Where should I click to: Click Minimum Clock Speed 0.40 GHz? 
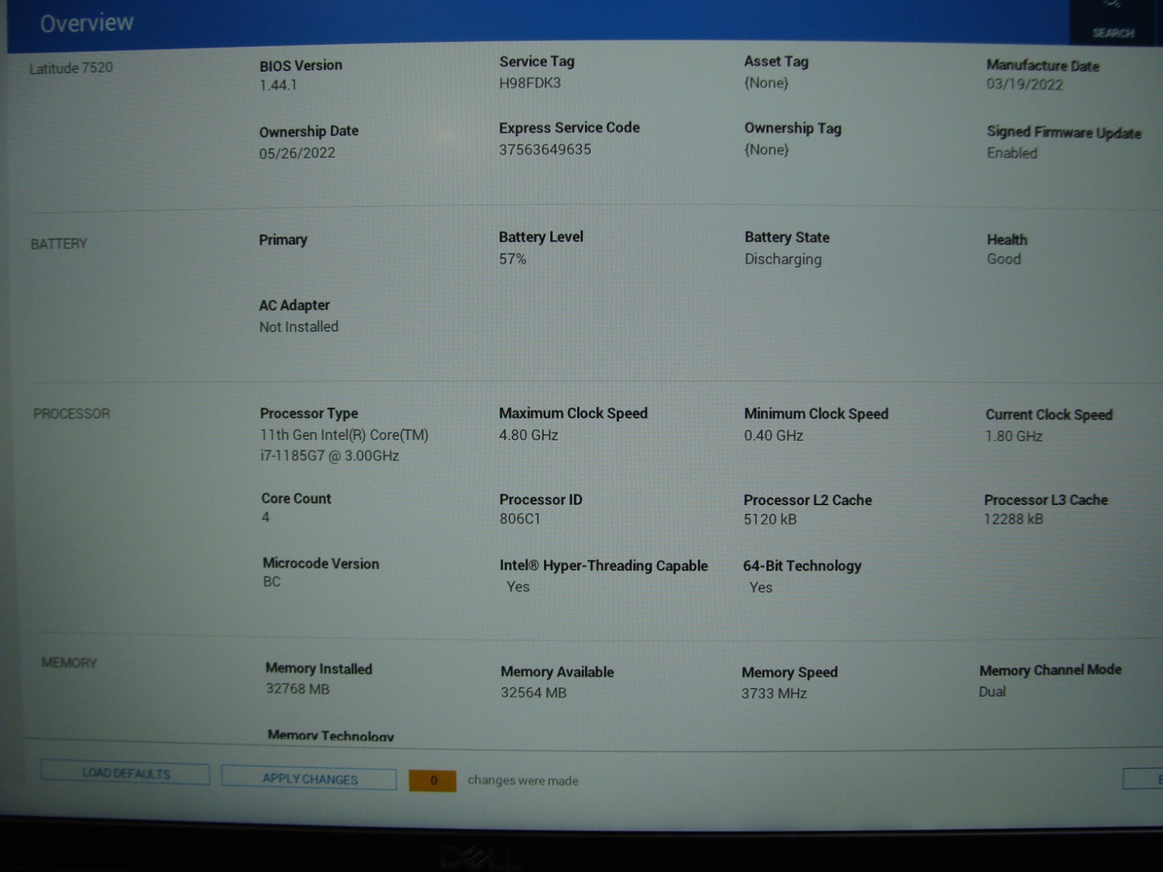[773, 436]
